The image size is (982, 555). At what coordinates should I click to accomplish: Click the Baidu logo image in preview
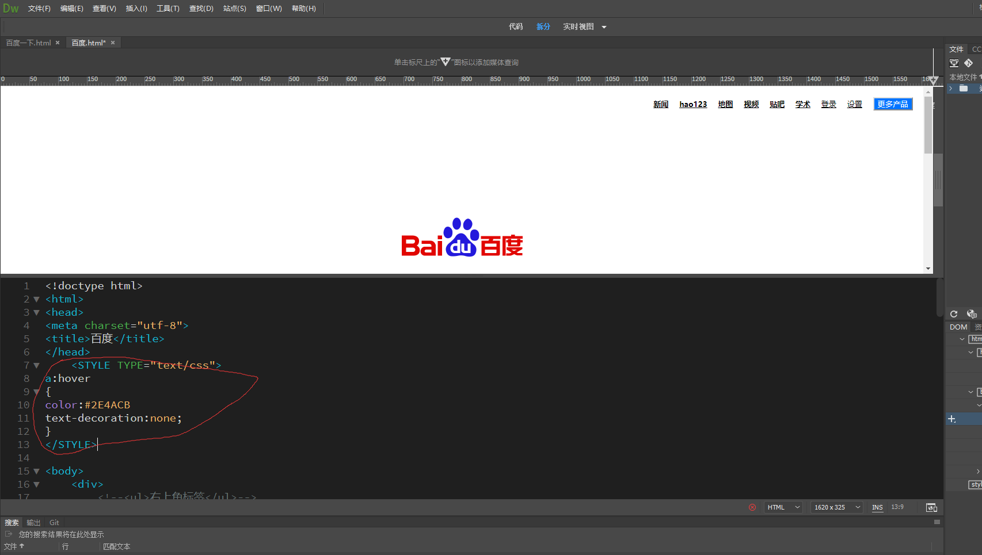point(462,237)
